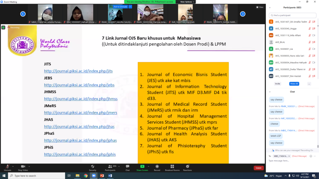Click Stop Video camera icon

[23, 167]
